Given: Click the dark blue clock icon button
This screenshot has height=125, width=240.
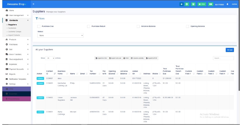Looking at the screenshot, I should 181,4.
